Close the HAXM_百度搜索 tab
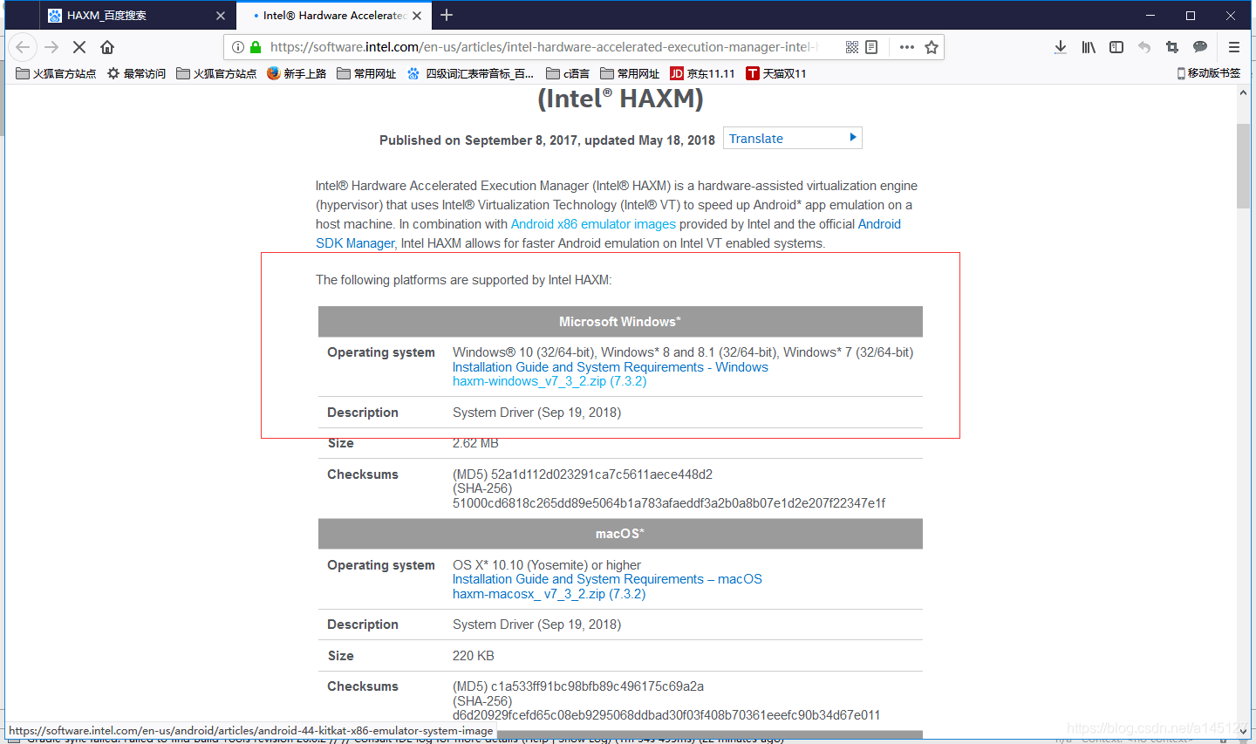1256x744 pixels. click(x=221, y=16)
